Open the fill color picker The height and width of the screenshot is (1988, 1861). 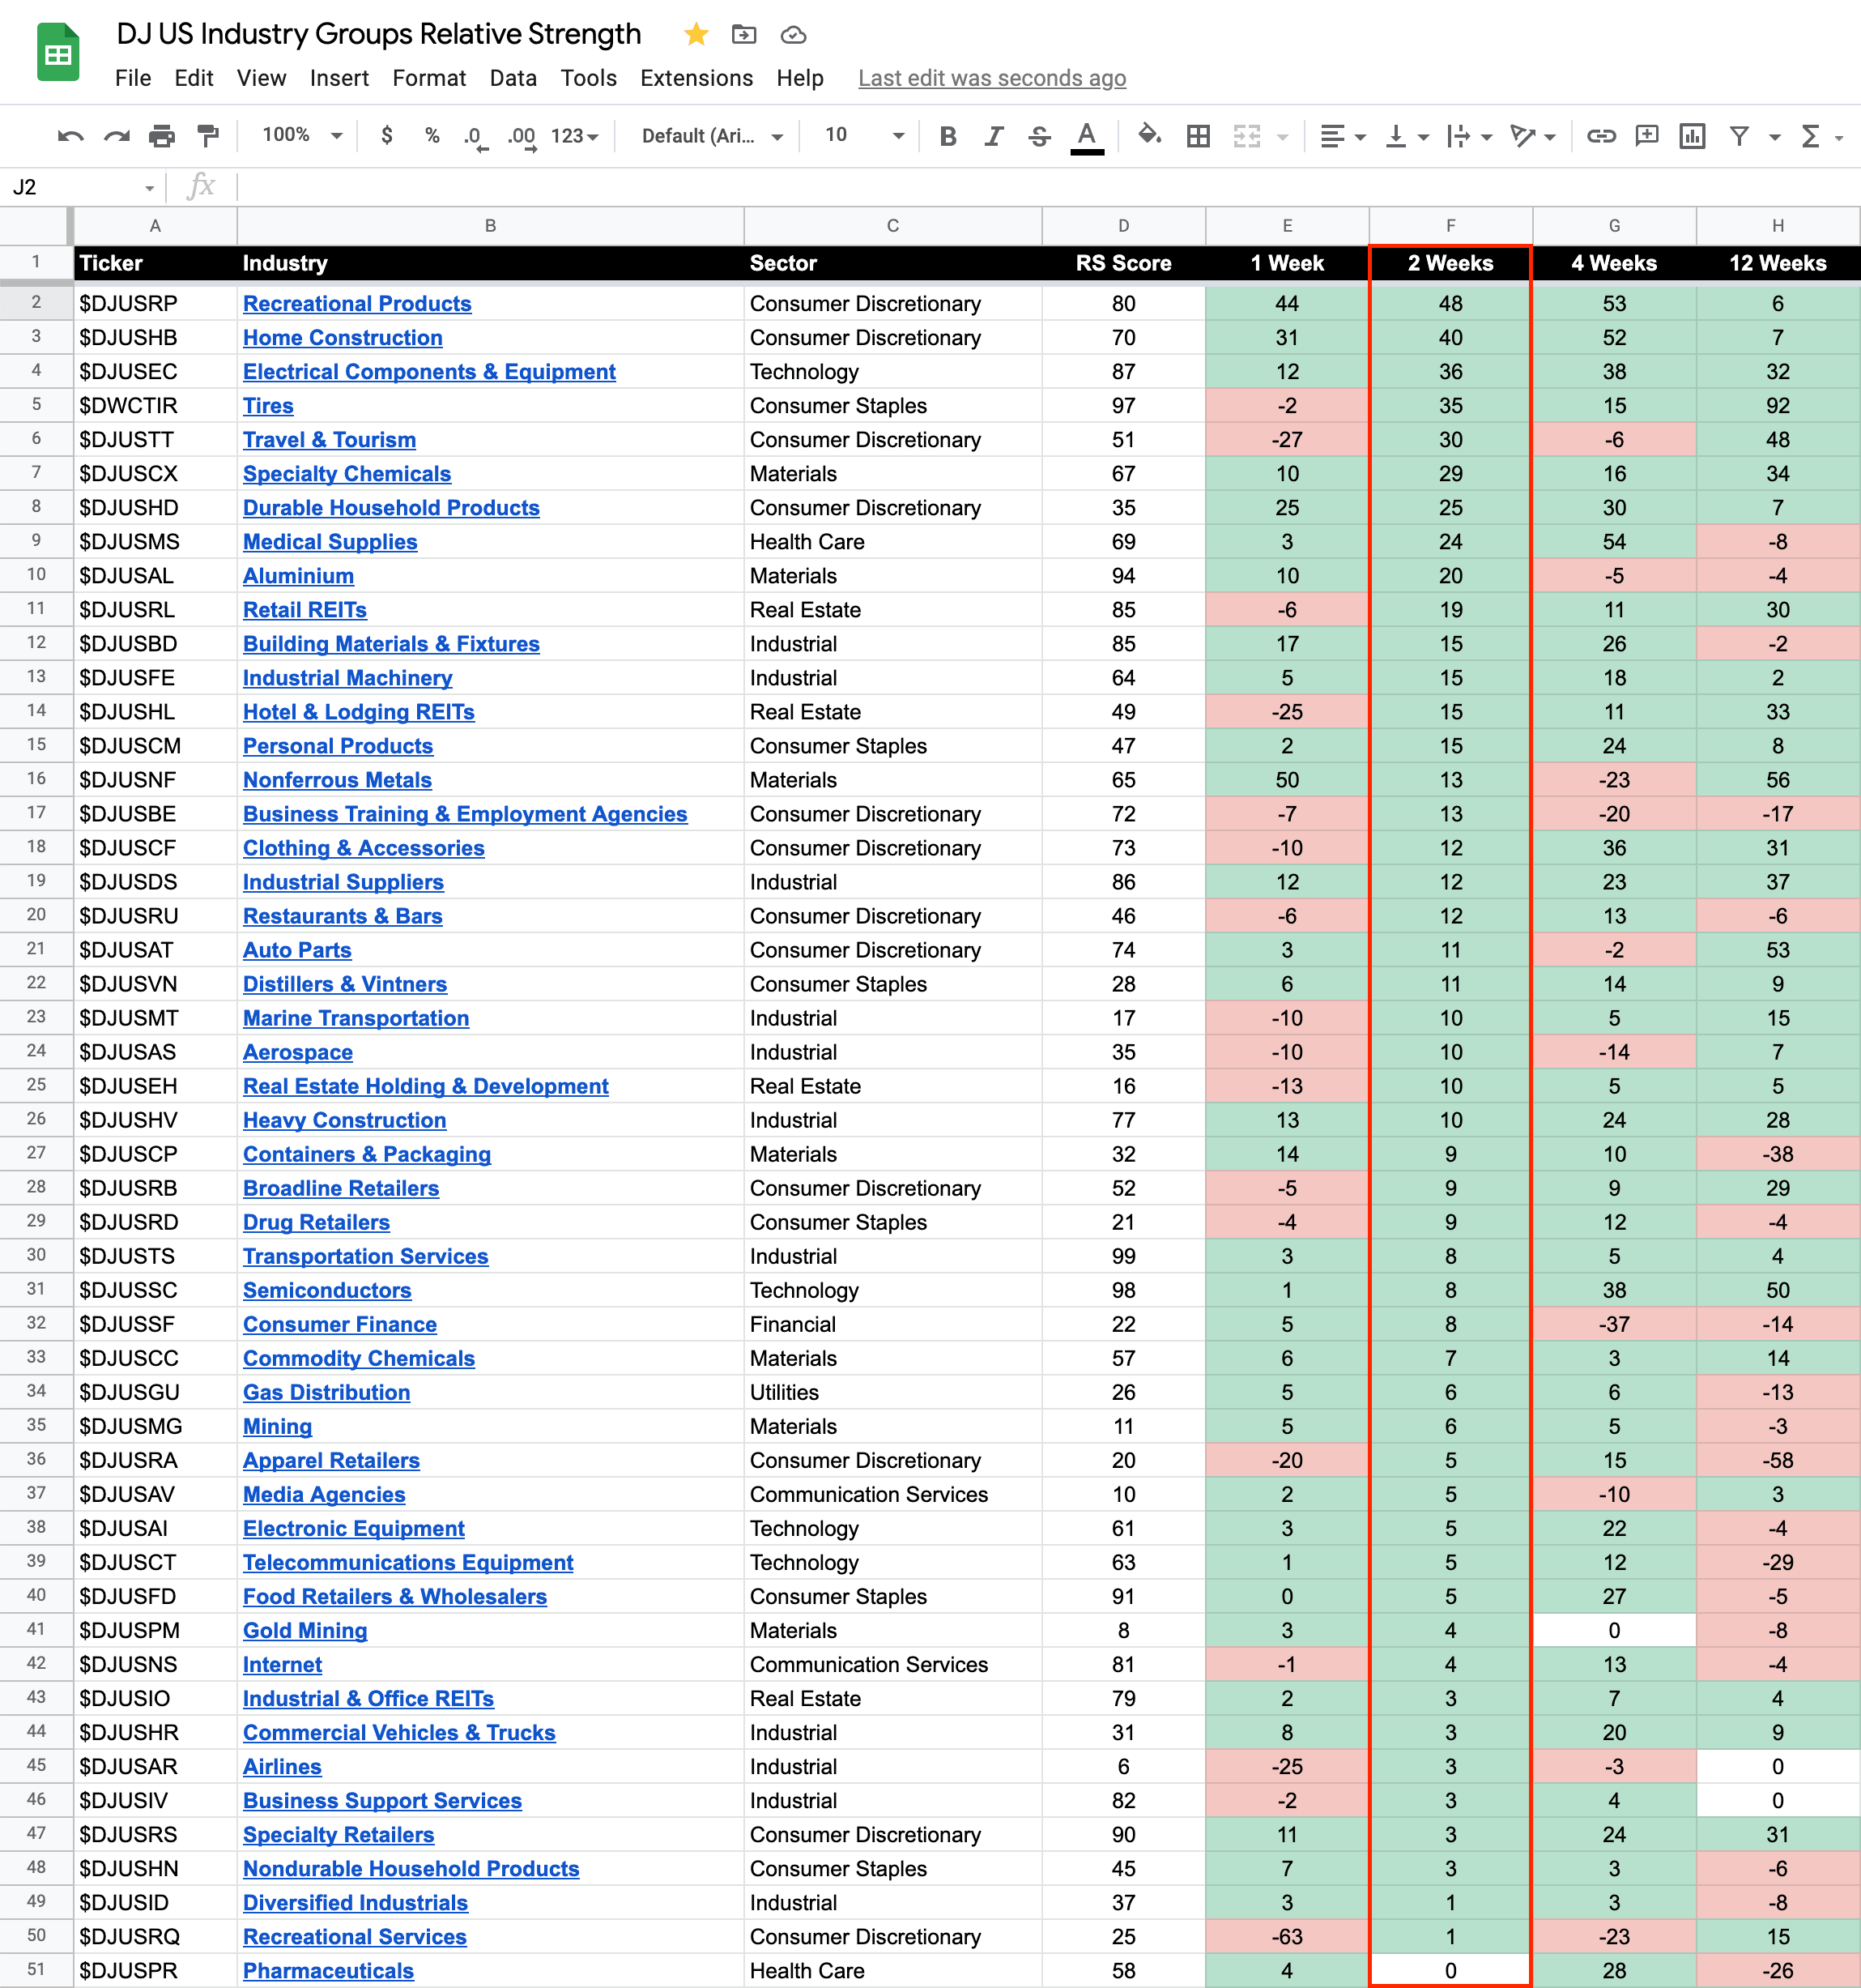pyautogui.click(x=1149, y=135)
